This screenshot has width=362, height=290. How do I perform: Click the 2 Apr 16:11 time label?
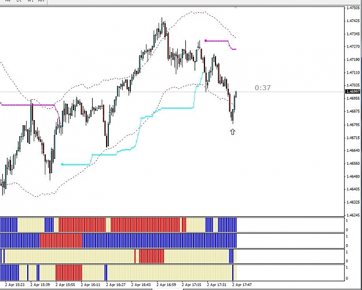click(x=90, y=285)
